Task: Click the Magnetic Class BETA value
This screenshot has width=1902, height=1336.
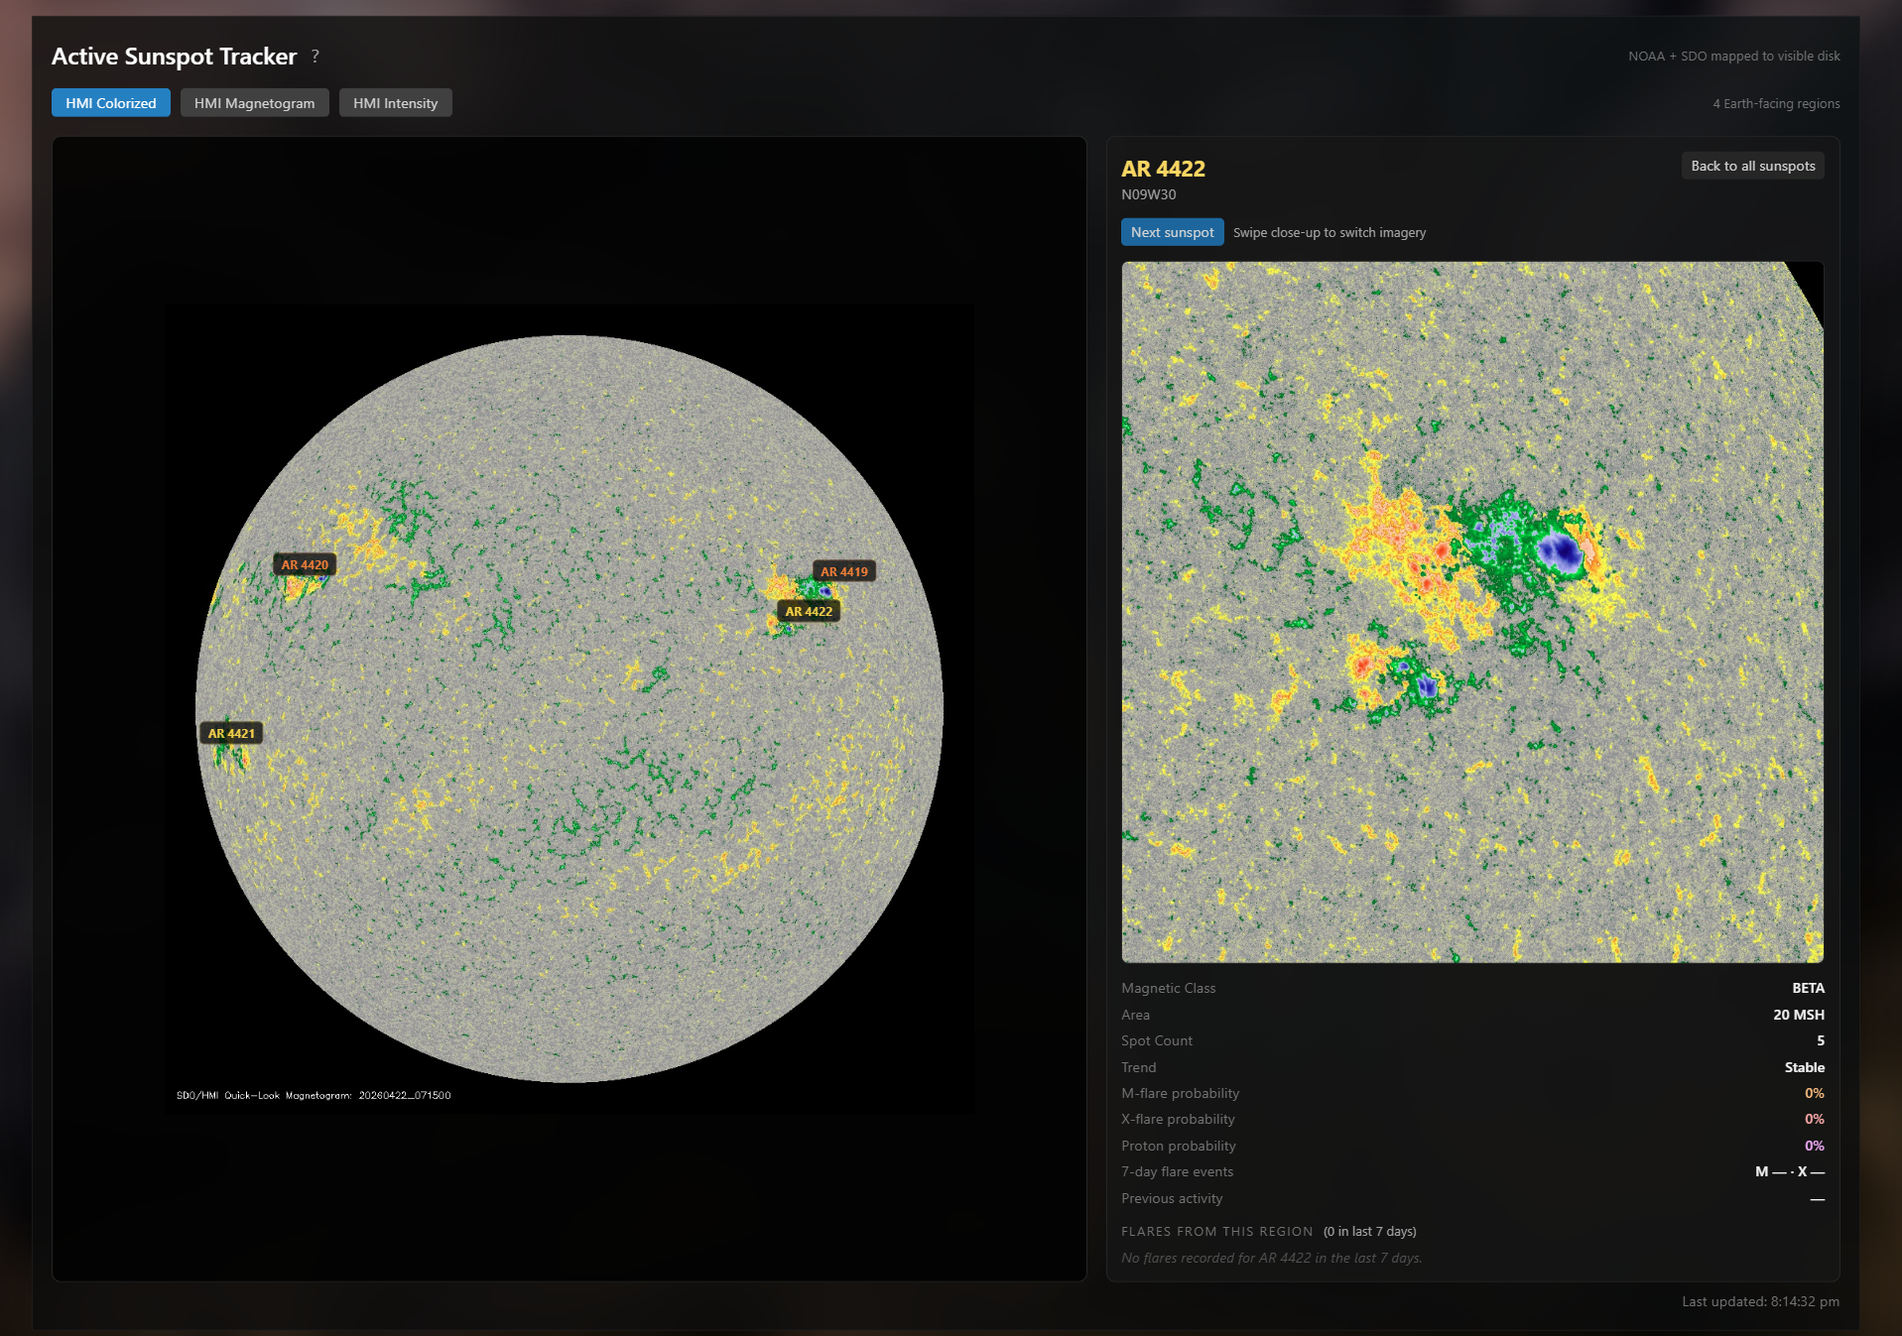Action: click(1808, 988)
